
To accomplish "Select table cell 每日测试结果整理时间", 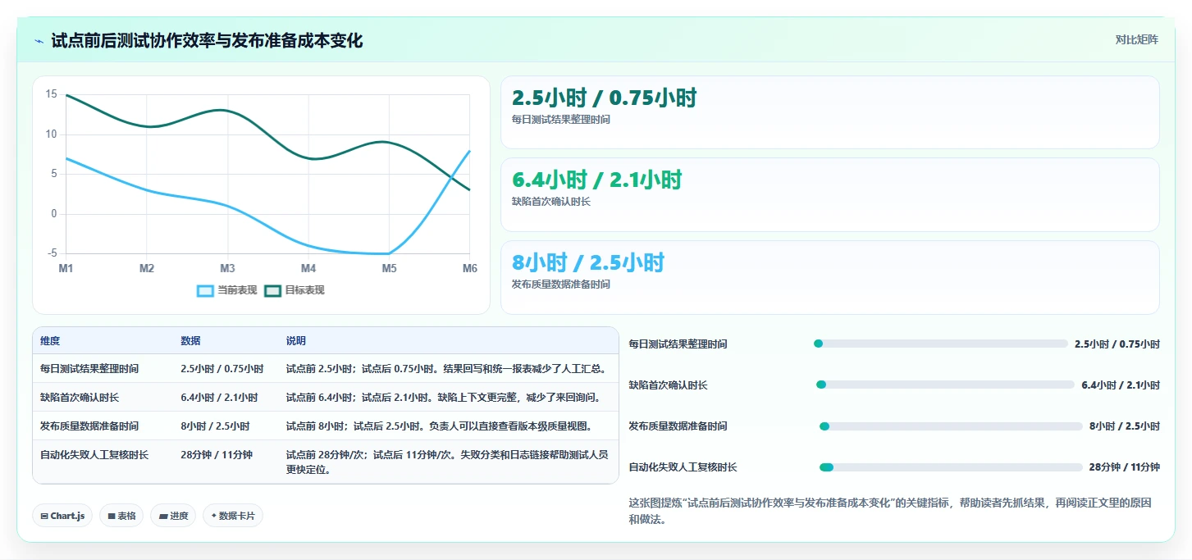I will 89,369.
